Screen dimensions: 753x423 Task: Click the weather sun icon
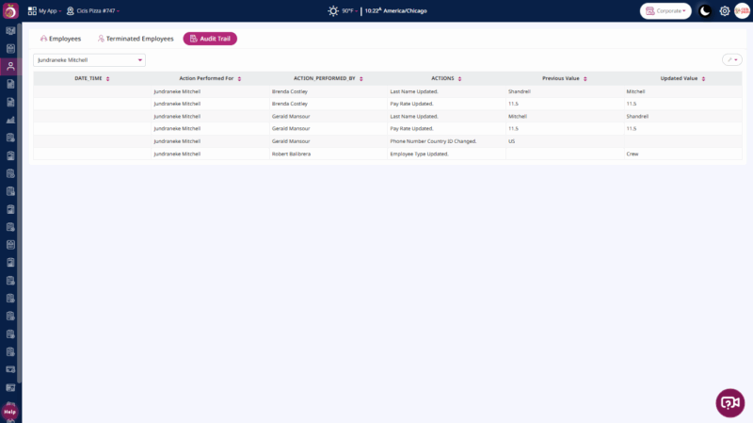coord(333,11)
